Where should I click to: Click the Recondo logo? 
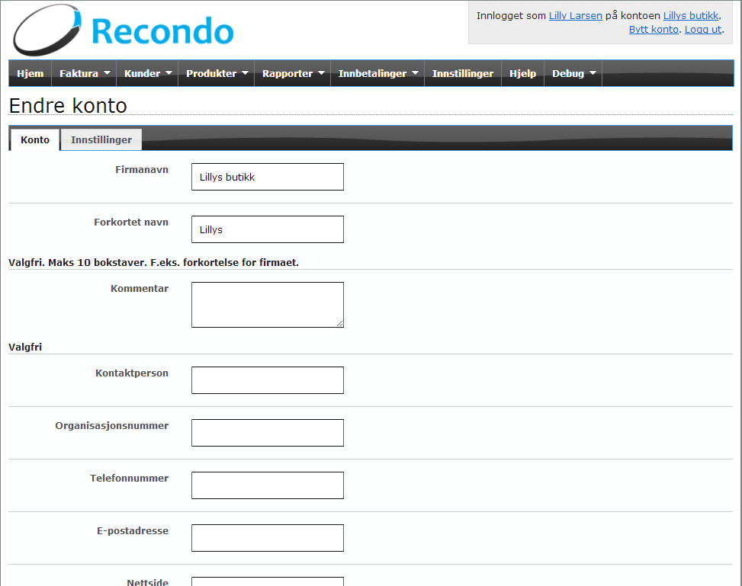124,30
